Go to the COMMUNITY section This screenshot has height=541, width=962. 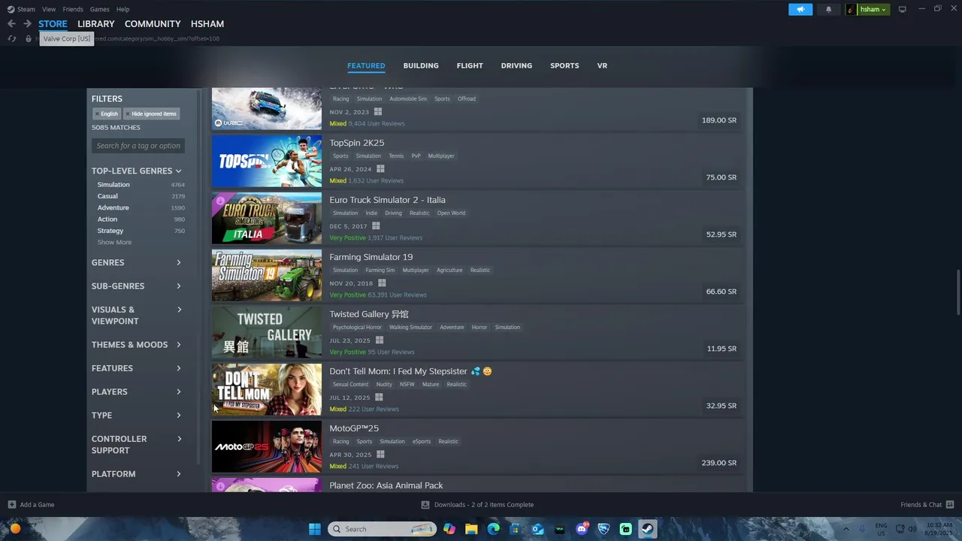(x=153, y=24)
